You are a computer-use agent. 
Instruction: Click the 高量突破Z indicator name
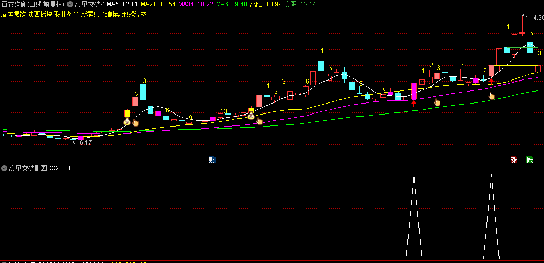coord(89,5)
